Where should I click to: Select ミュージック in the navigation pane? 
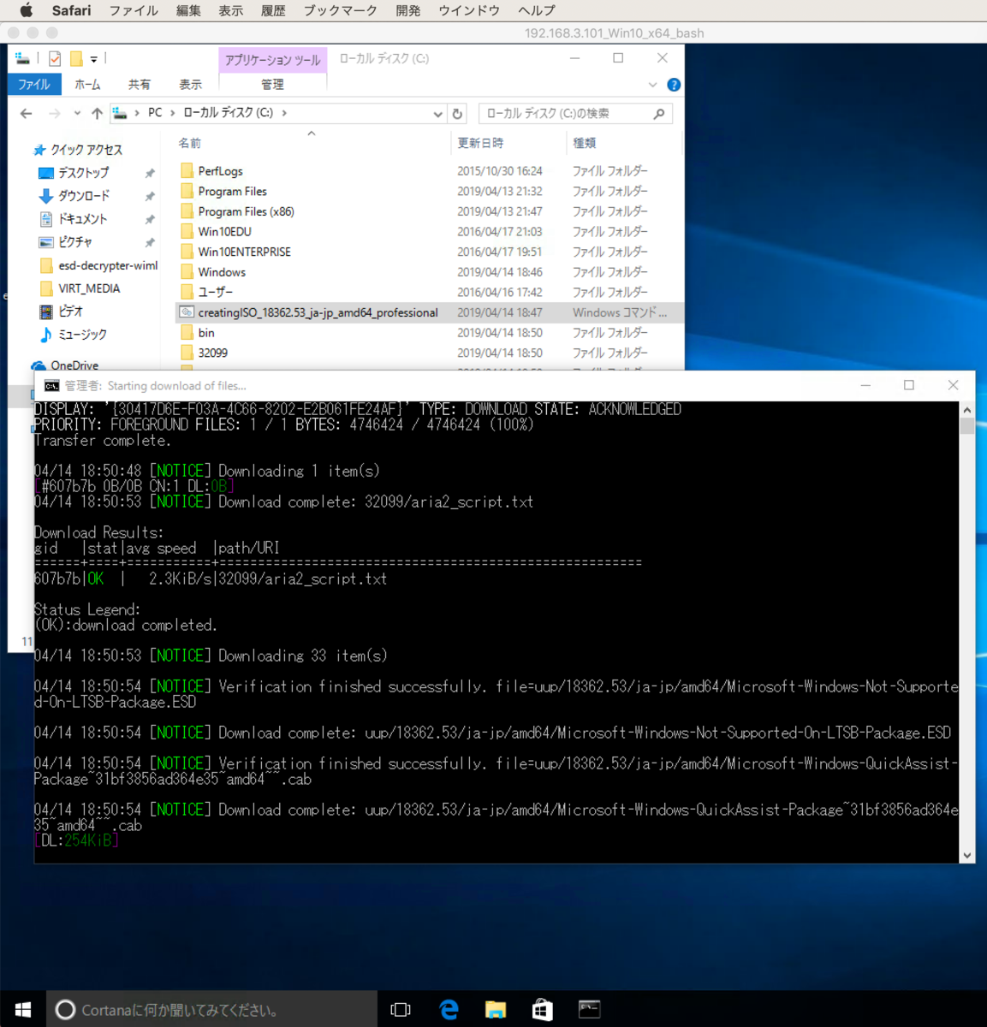pyautogui.click(x=82, y=335)
